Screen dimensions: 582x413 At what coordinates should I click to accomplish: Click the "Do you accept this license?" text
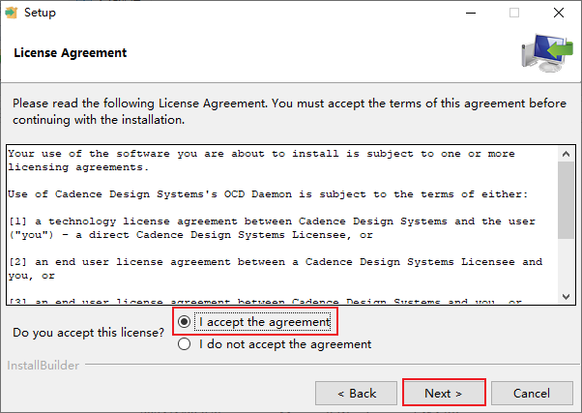point(88,333)
